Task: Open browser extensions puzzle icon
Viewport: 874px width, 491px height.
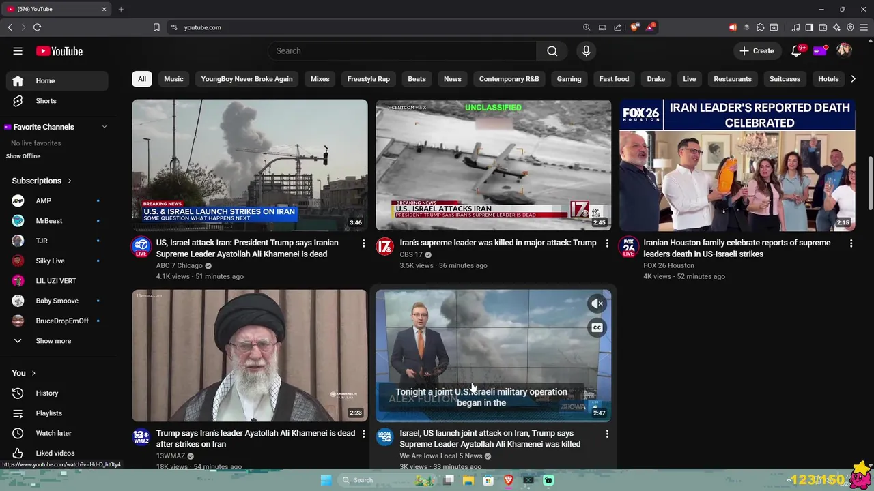Action: tap(760, 27)
